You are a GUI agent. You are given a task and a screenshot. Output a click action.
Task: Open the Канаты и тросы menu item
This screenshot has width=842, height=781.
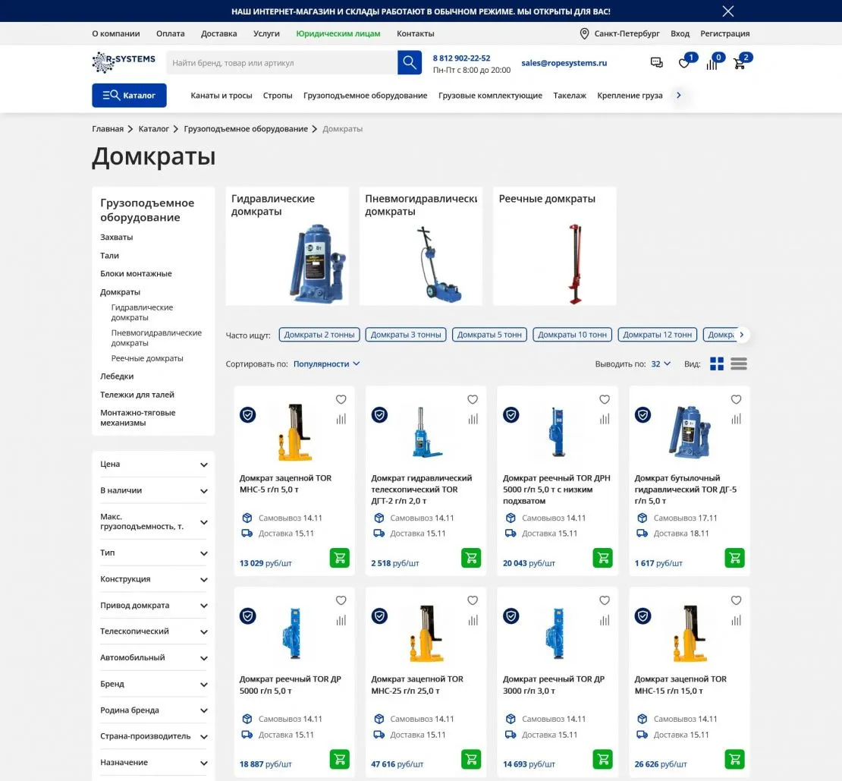(x=221, y=96)
